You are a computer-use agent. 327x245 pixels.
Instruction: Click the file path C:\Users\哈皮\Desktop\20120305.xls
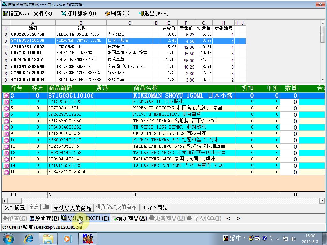(x=42, y=227)
